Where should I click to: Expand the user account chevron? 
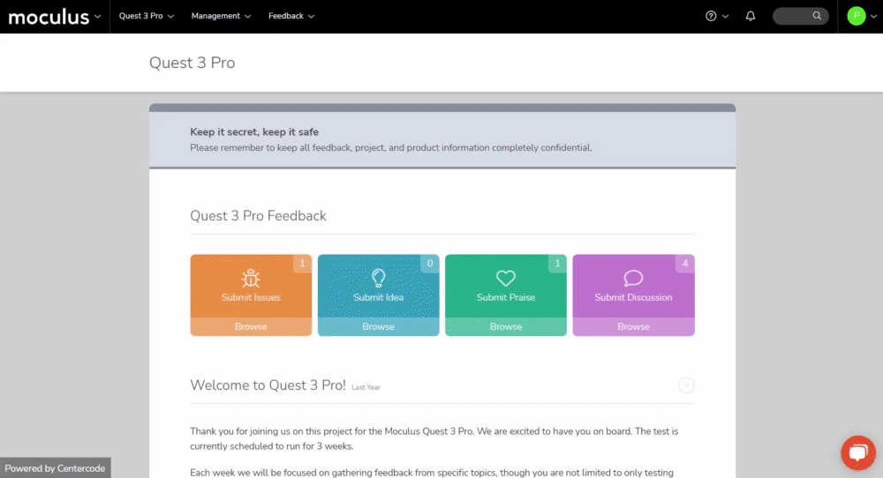pyautogui.click(x=873, y=16)
